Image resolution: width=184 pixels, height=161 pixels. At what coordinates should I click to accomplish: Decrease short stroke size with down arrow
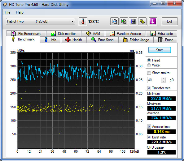point(163,81)
